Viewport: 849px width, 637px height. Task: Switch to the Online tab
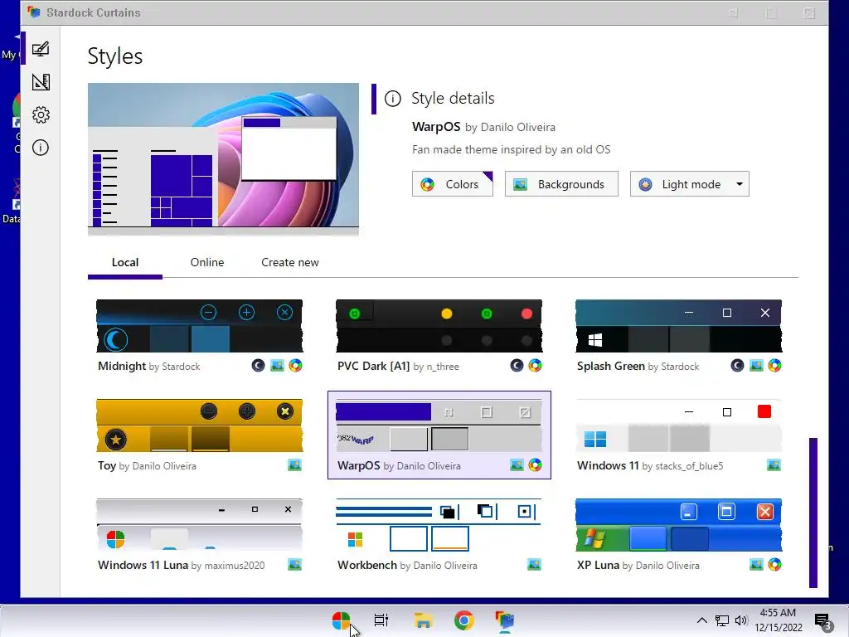click(x=206, y=263)
